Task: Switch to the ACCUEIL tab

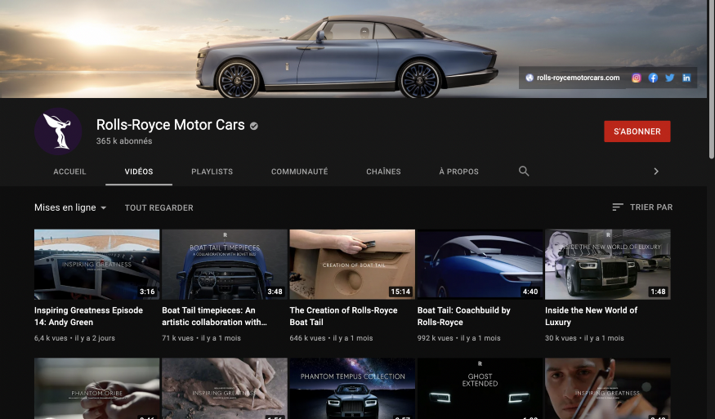Action: click(x=69, y=172)
